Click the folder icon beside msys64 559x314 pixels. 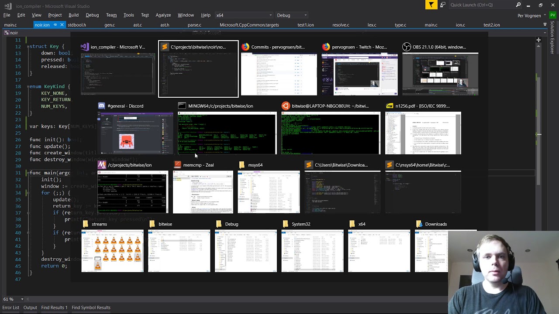(242, 165)
